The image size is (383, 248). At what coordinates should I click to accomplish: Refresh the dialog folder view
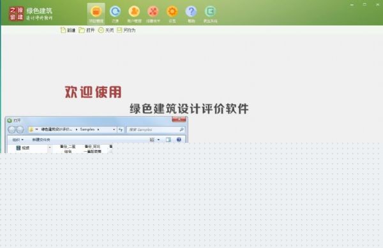click(121, 129)
